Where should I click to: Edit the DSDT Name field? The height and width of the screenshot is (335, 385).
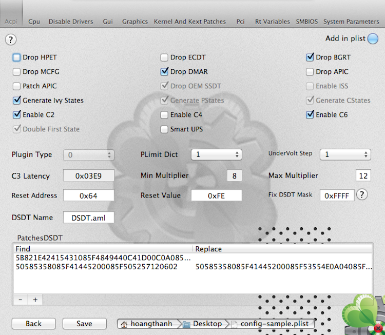(x=89, y=218)
